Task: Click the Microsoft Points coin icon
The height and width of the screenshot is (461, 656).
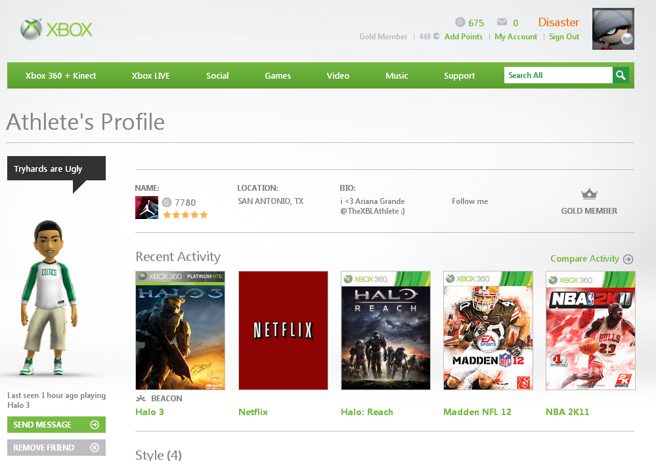Action: [437, 36]
